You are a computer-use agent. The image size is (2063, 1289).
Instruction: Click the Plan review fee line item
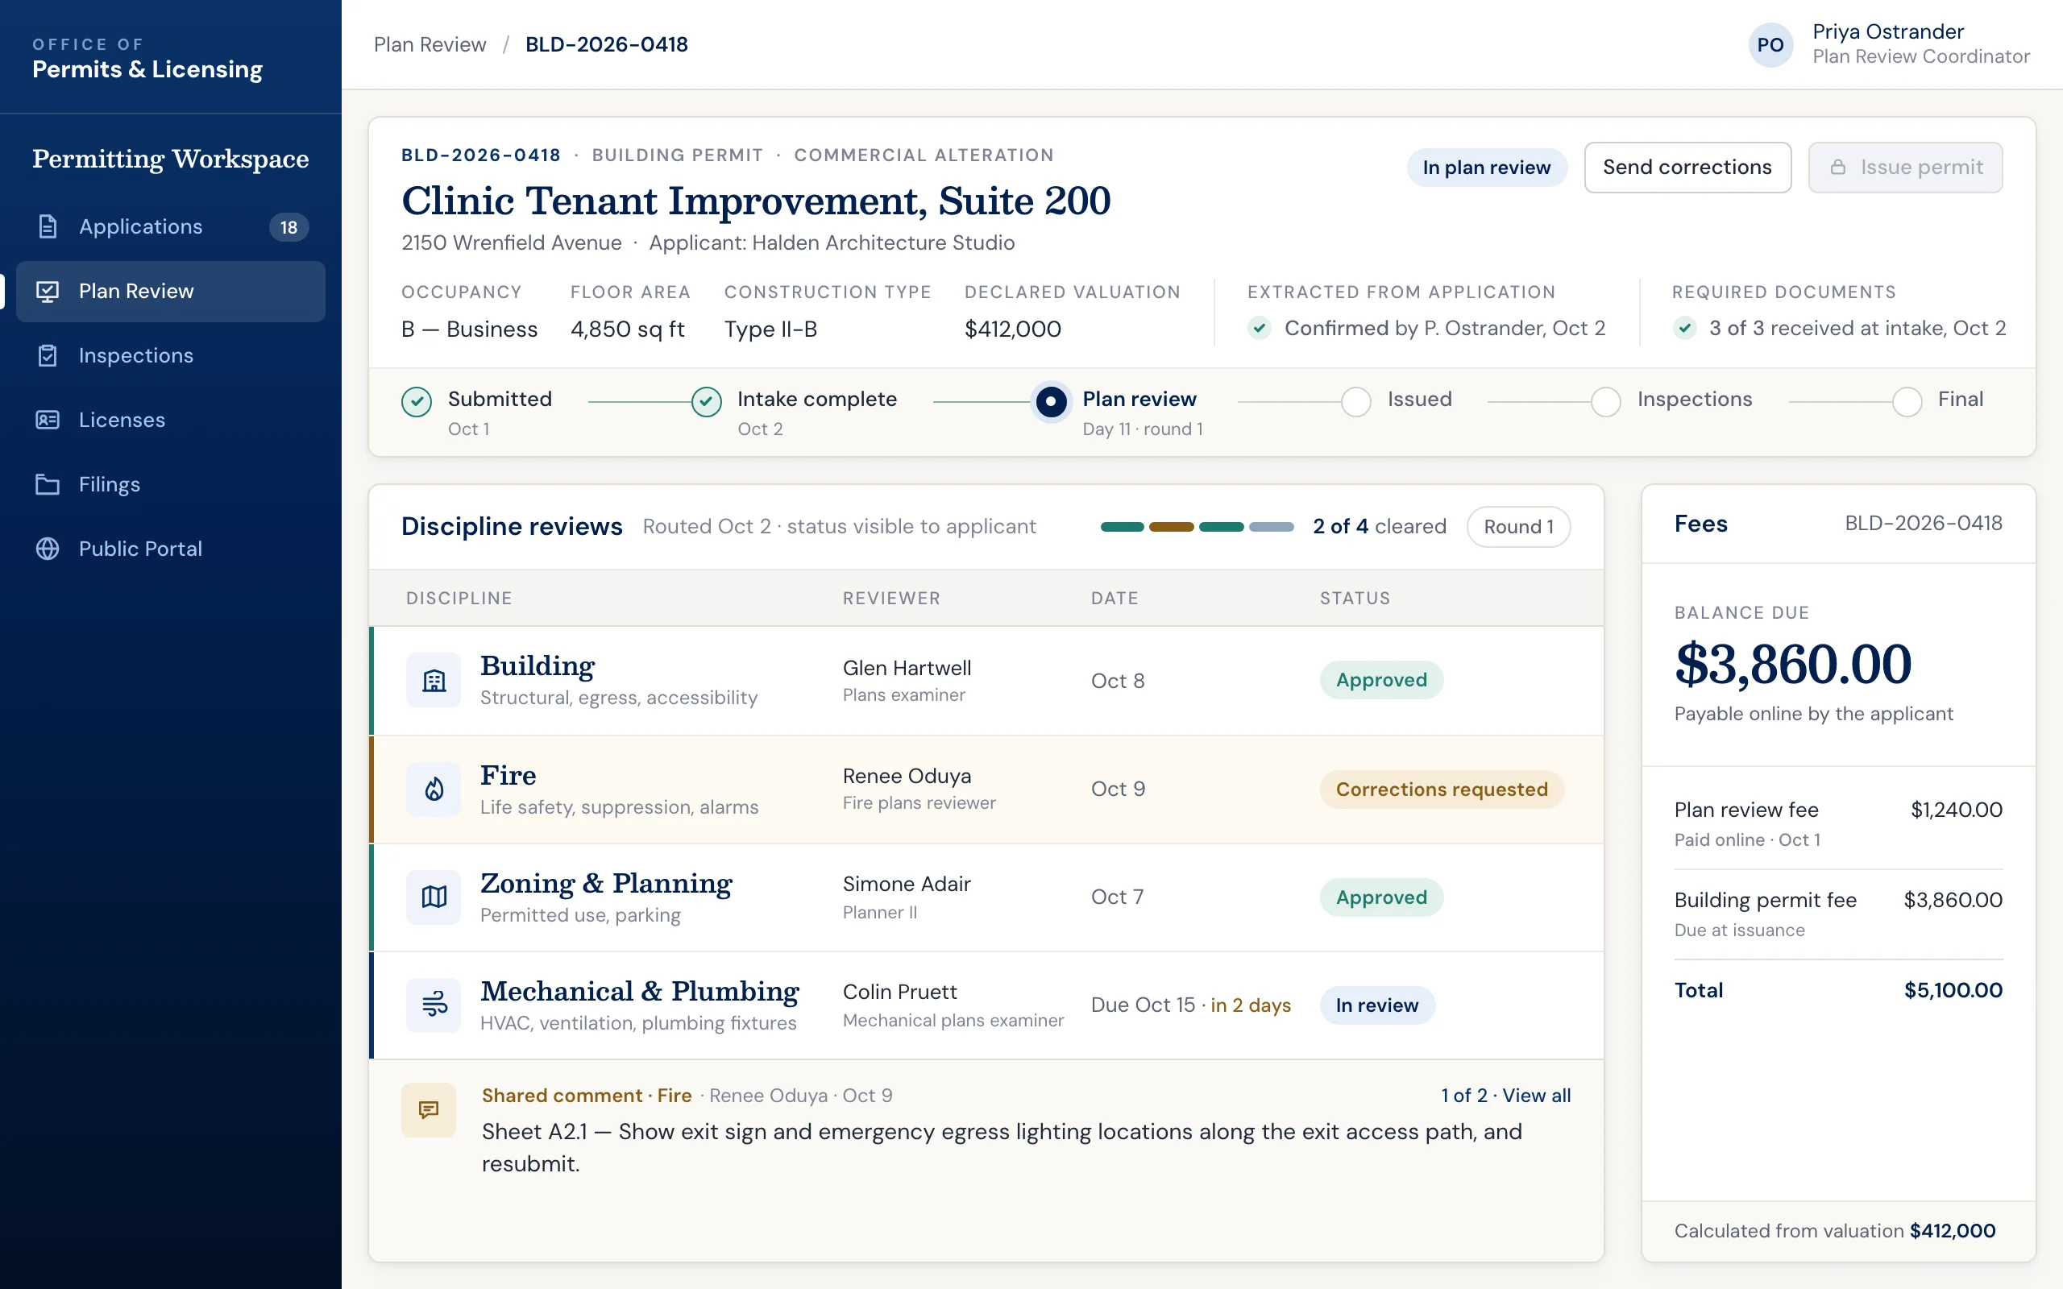click(1838, 823)
